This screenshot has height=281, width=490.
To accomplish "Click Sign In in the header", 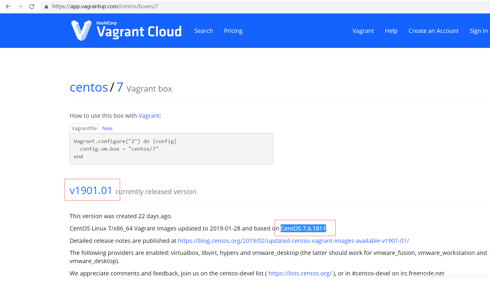I will (479, 31).
